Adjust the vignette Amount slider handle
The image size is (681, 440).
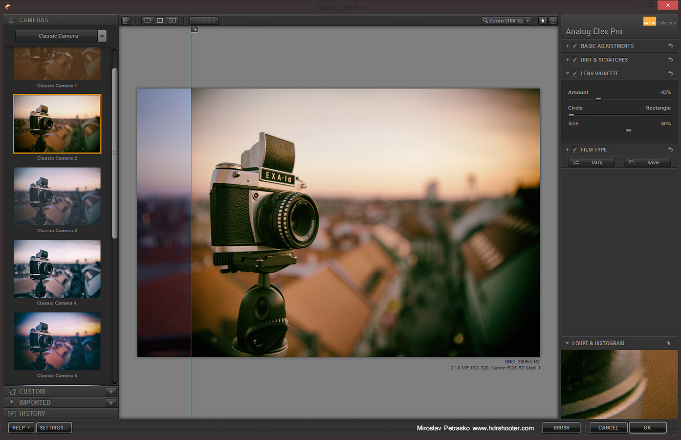pos(598,99)
